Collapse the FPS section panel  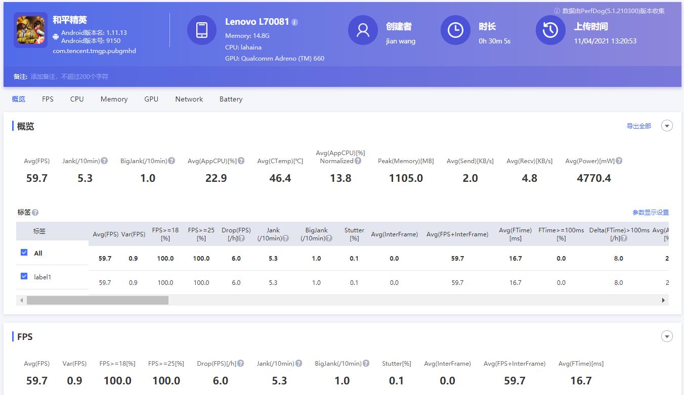[x=667, y=336]
